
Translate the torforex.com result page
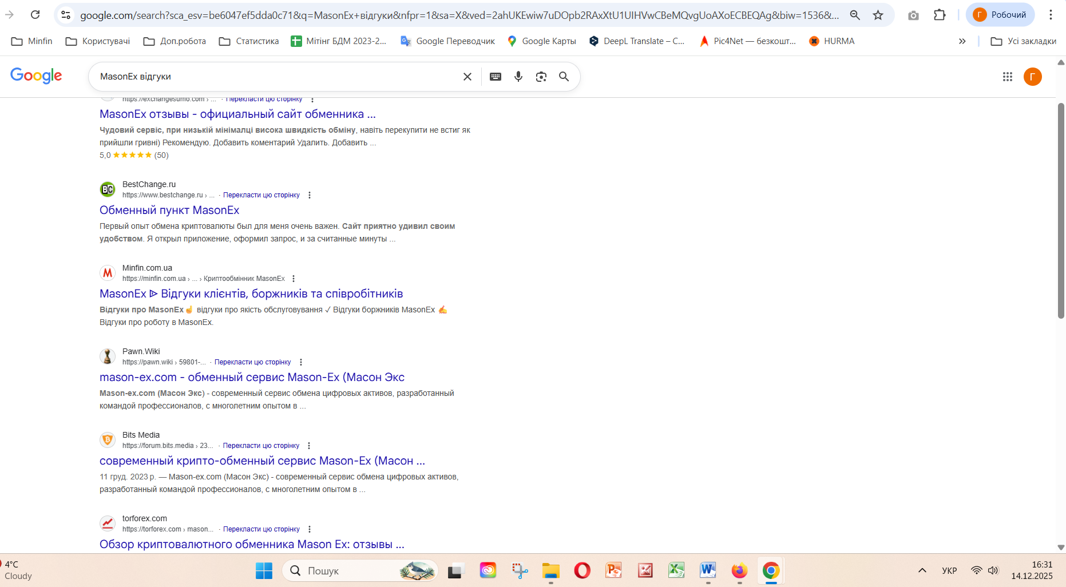point(261,529)
